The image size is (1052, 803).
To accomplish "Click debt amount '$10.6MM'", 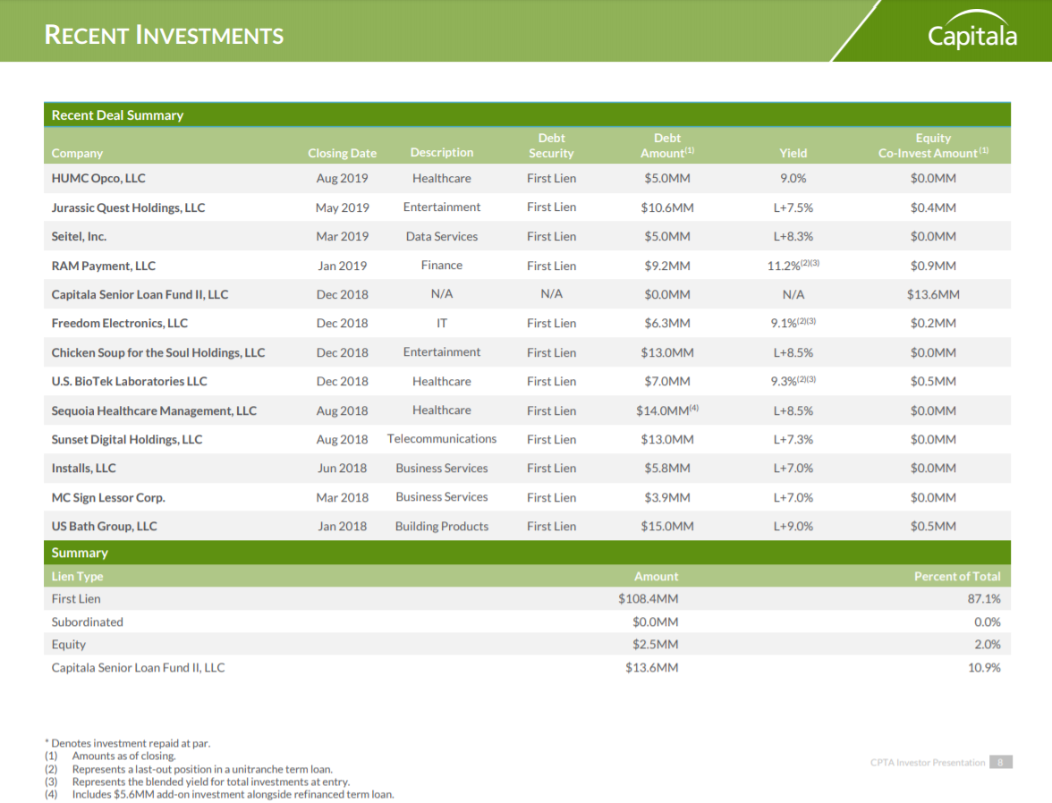I will 667,208.
